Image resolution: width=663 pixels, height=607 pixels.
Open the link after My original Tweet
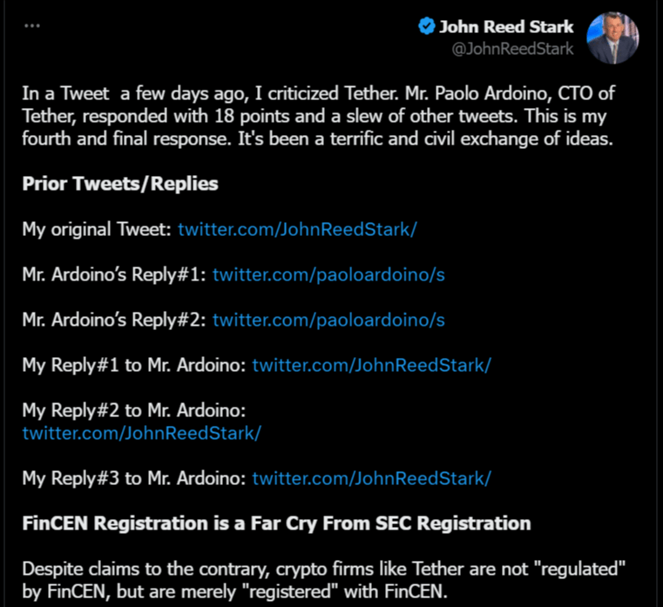[297, 230]
